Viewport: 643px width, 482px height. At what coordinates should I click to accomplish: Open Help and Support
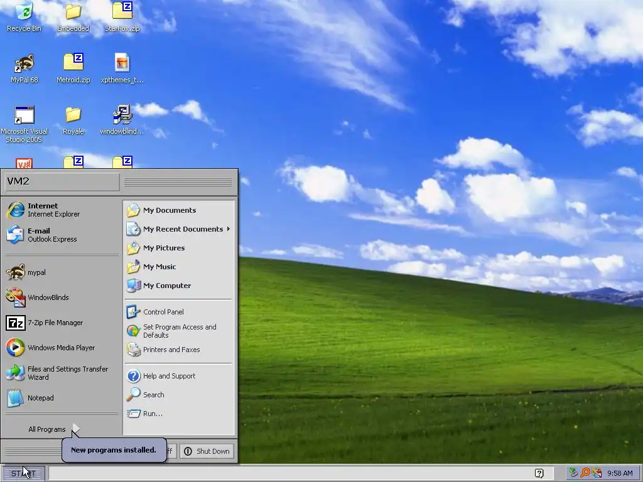coord(179,376)
